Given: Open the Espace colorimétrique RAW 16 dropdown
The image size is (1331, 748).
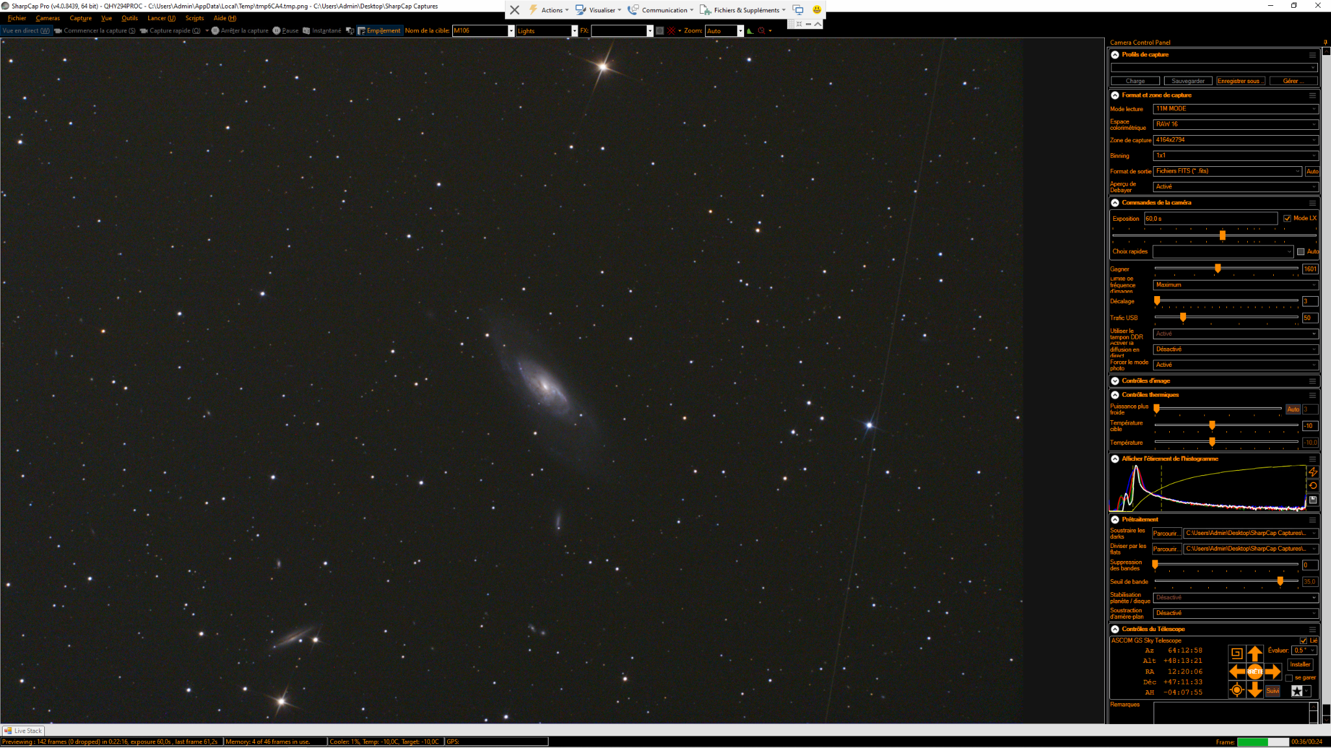Looking at the screenshot, I should pos(1235,124).
